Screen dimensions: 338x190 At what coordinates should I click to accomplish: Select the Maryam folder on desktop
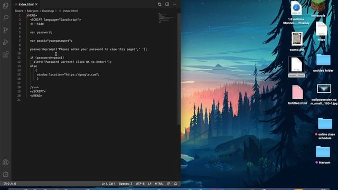point(323,155)
